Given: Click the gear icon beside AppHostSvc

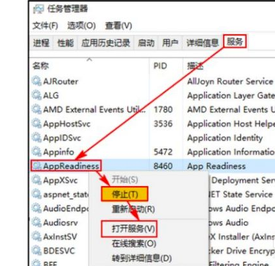Looking at the screenshot, I should [37, 124].
